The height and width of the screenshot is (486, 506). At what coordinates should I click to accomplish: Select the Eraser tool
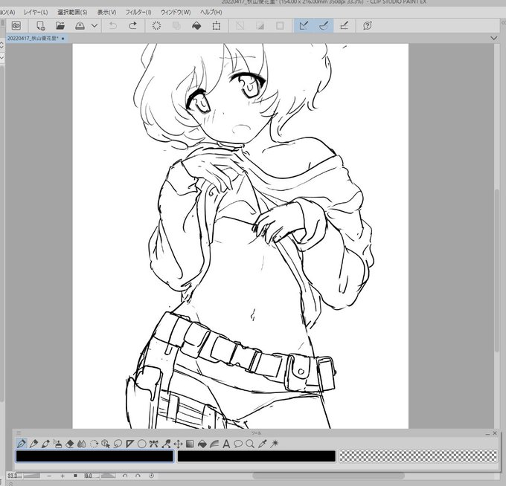pos(70,444)
